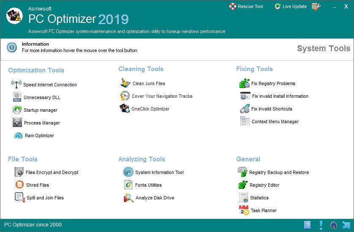Screen dimensions: 354x232
Task: Launch Ram Optimizer
Action: coord(40,135)
